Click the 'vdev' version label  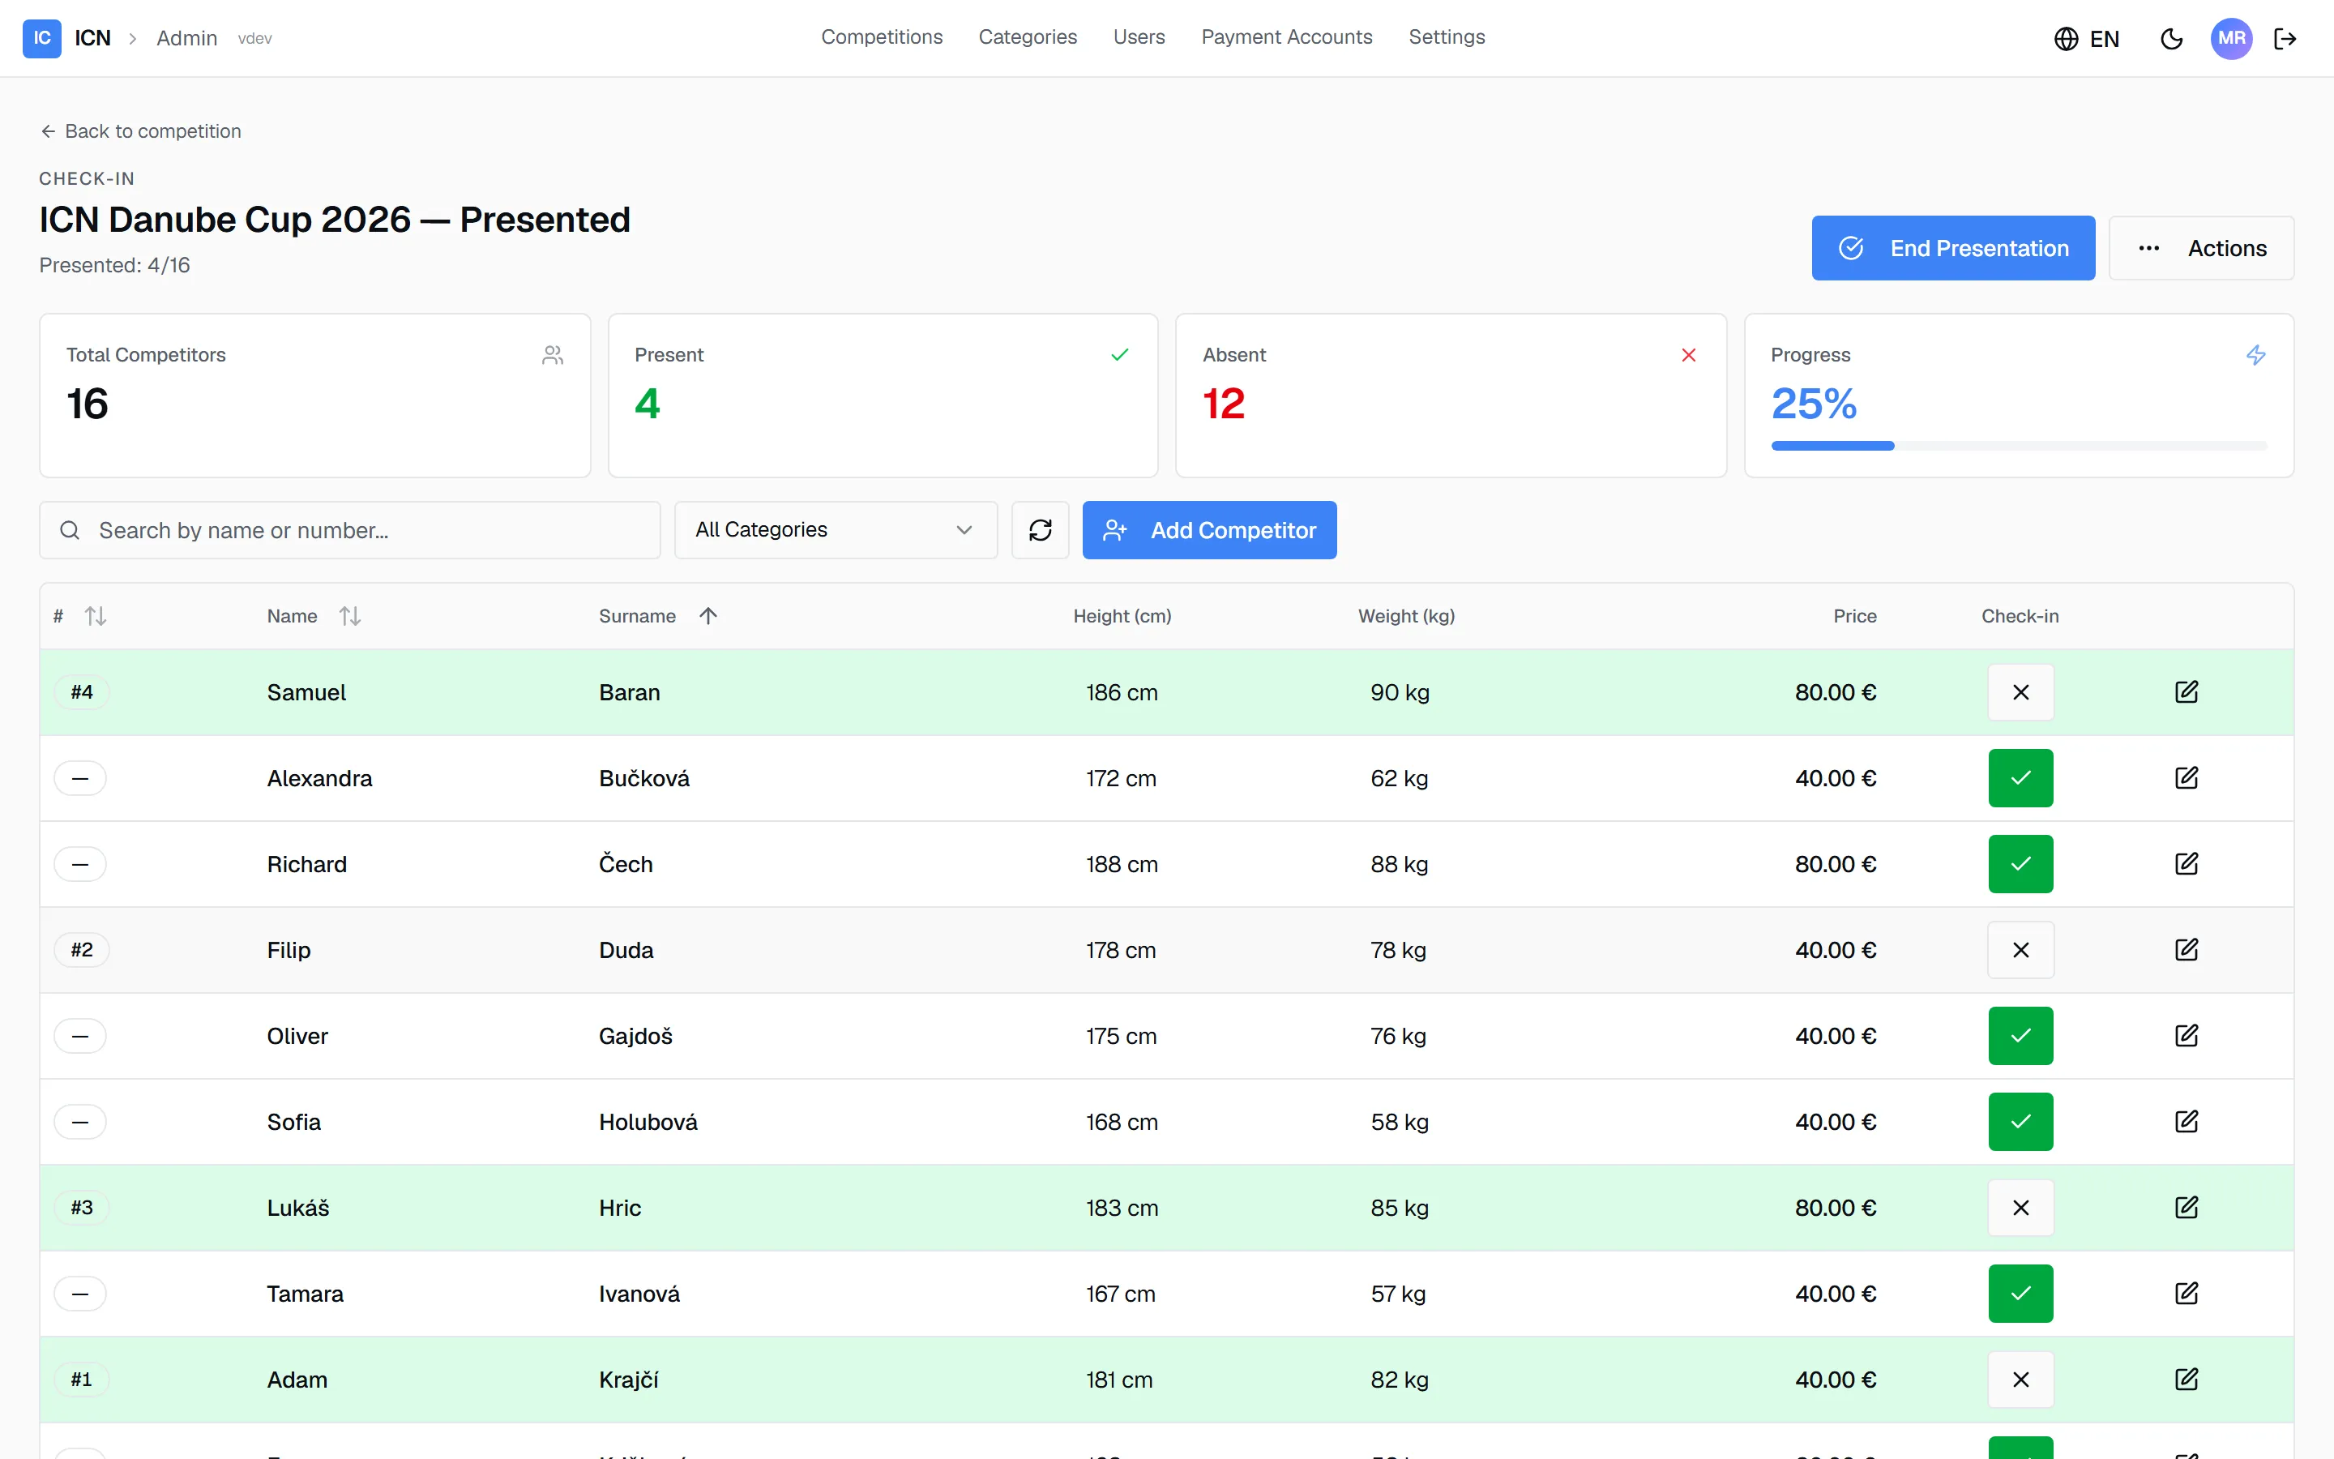[254, 39]
